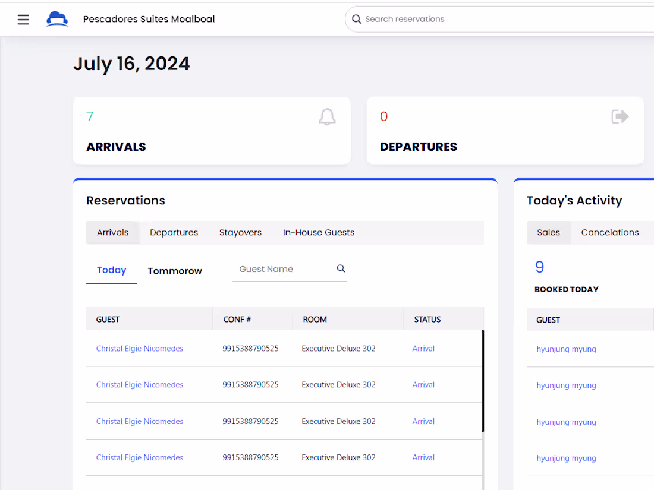The image size is (654, 490).
Task: Click the Departures exit icon
Action: point(620,116)
